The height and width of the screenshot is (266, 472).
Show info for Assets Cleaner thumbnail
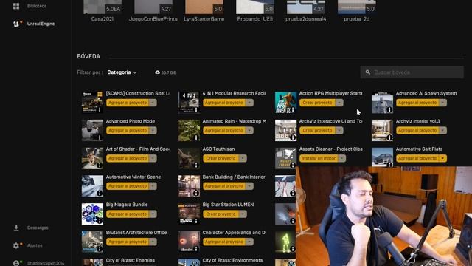pyautogui.click(x=293, y=165)
